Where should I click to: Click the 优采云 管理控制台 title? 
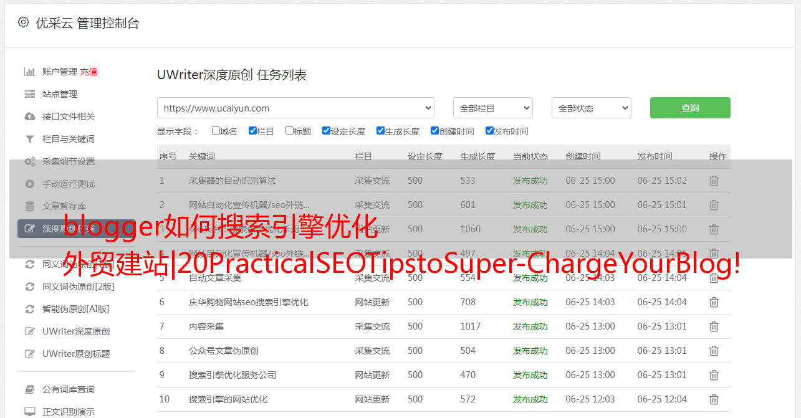pos(87,23)
